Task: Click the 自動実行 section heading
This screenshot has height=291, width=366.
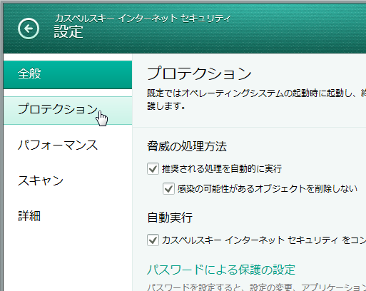Action: (170, 218)
